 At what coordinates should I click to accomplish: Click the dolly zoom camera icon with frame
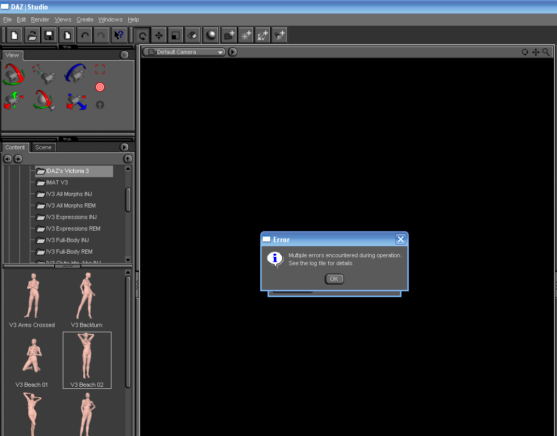click(44, 74)
